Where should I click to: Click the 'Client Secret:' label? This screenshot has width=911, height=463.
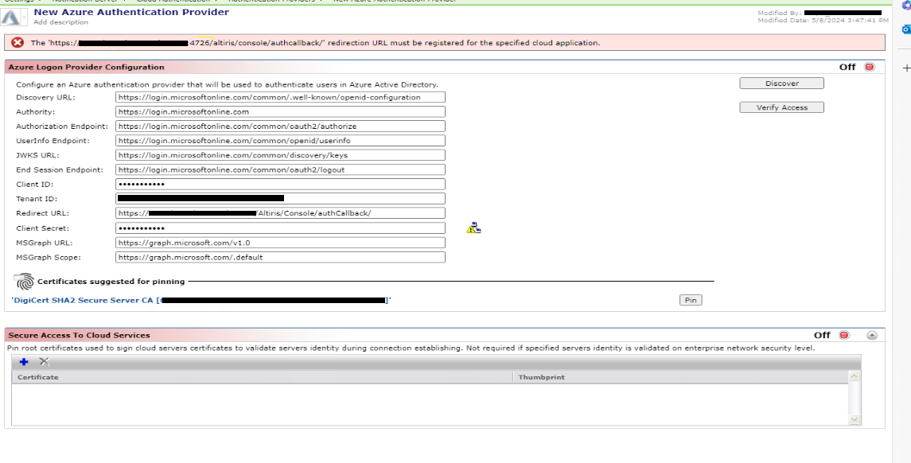point(42,228)
